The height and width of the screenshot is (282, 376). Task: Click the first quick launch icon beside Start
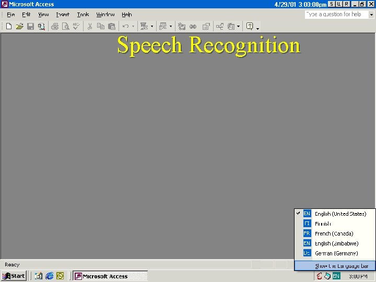39,276
